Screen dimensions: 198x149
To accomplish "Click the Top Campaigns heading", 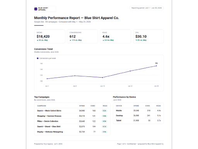I will coord(42,97).
